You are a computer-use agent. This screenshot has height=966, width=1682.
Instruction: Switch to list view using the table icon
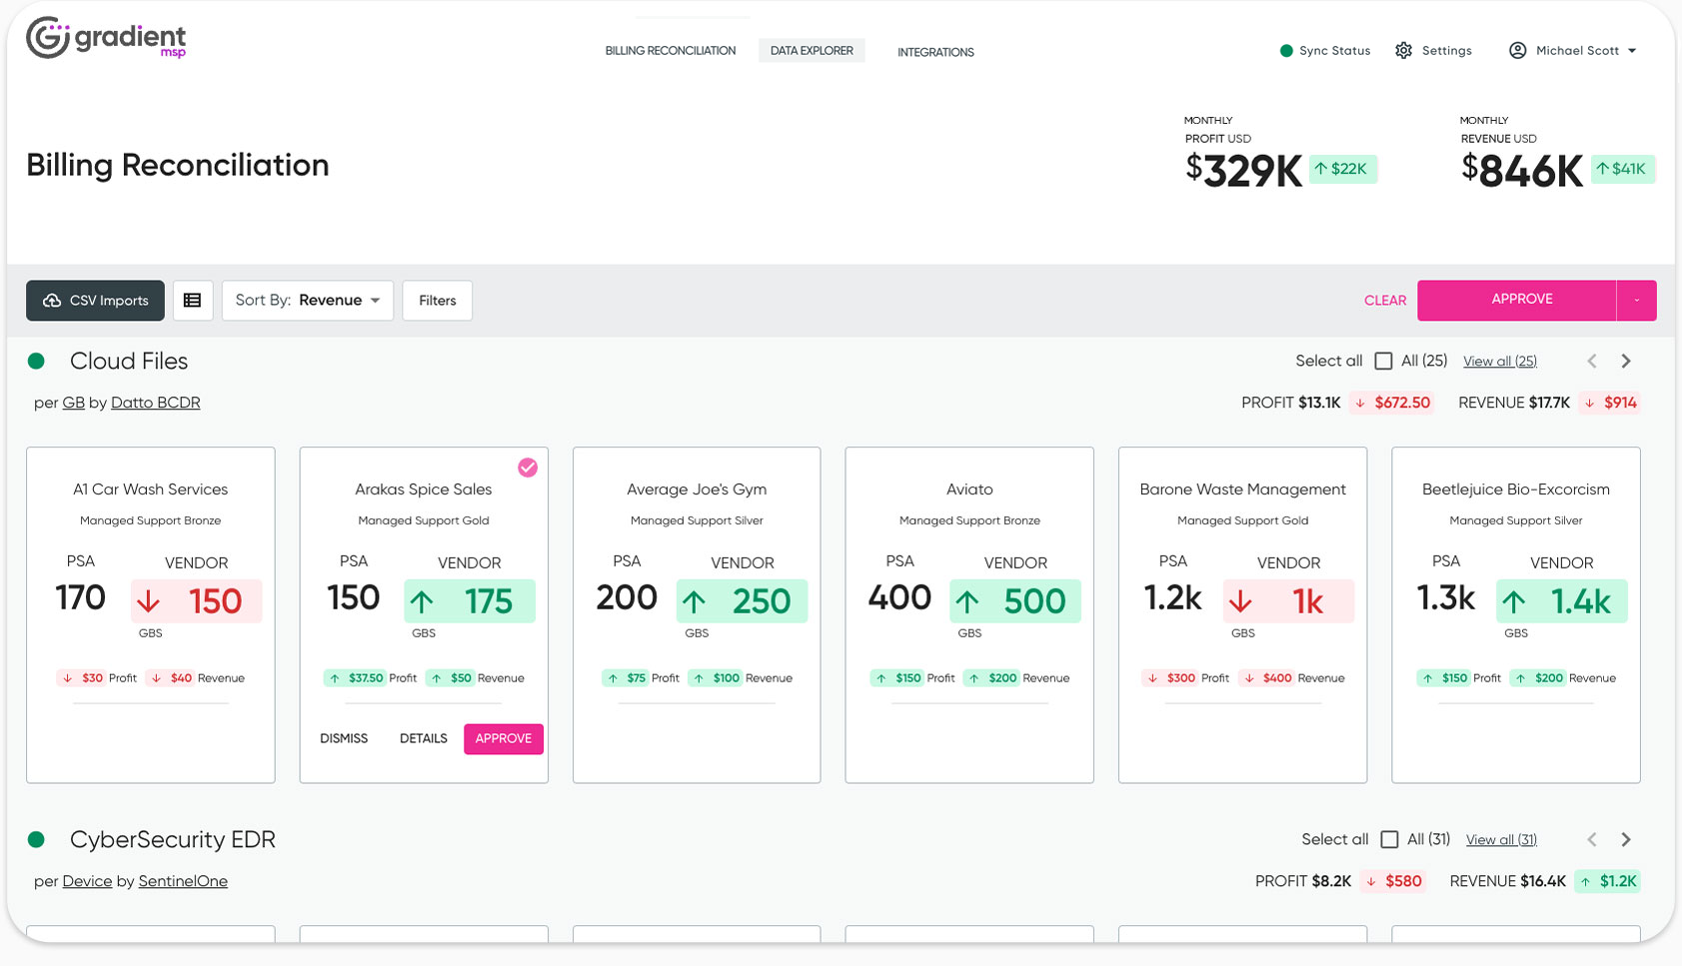coord(193,300)
